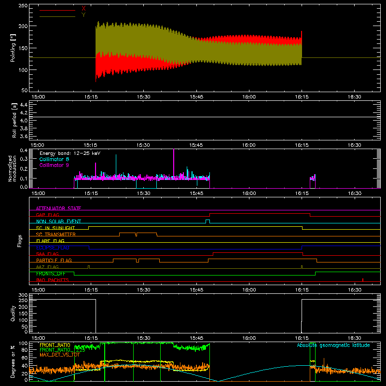Click the 250 tick on Pointing axis

pyautogui.click(x=23, y=5)
